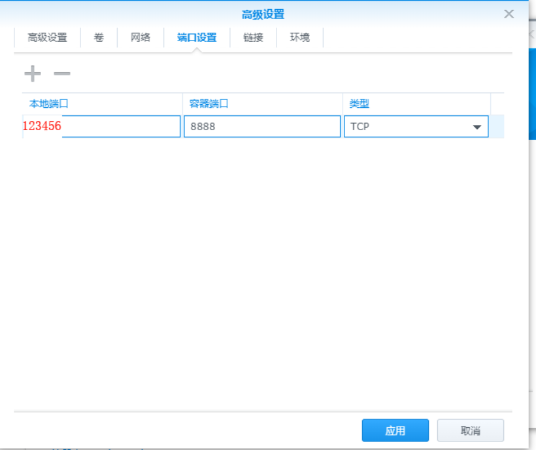Select the 高级设置 tab
This screenshot has width=536, height=450.
click(46, 38)
